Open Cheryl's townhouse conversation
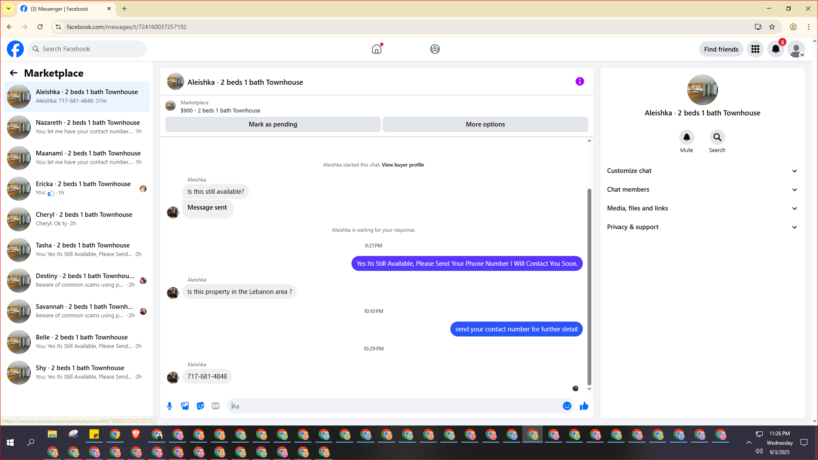The width and height of the screenshot is (818, 460). [77, 219]
